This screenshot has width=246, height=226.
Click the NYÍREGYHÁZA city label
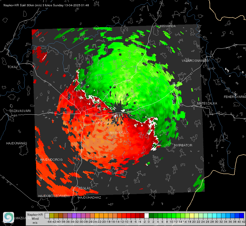click(104, 123)
